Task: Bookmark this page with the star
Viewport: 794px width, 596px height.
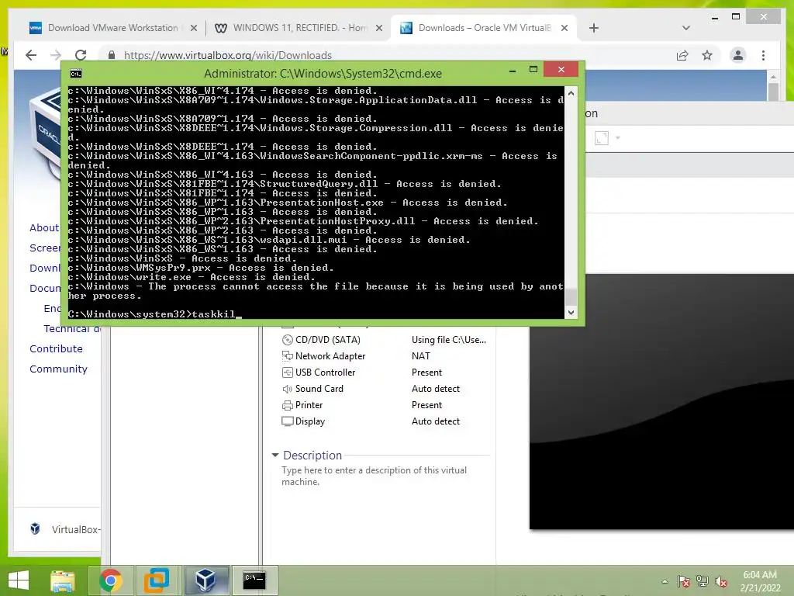Action: pos(707,55)
